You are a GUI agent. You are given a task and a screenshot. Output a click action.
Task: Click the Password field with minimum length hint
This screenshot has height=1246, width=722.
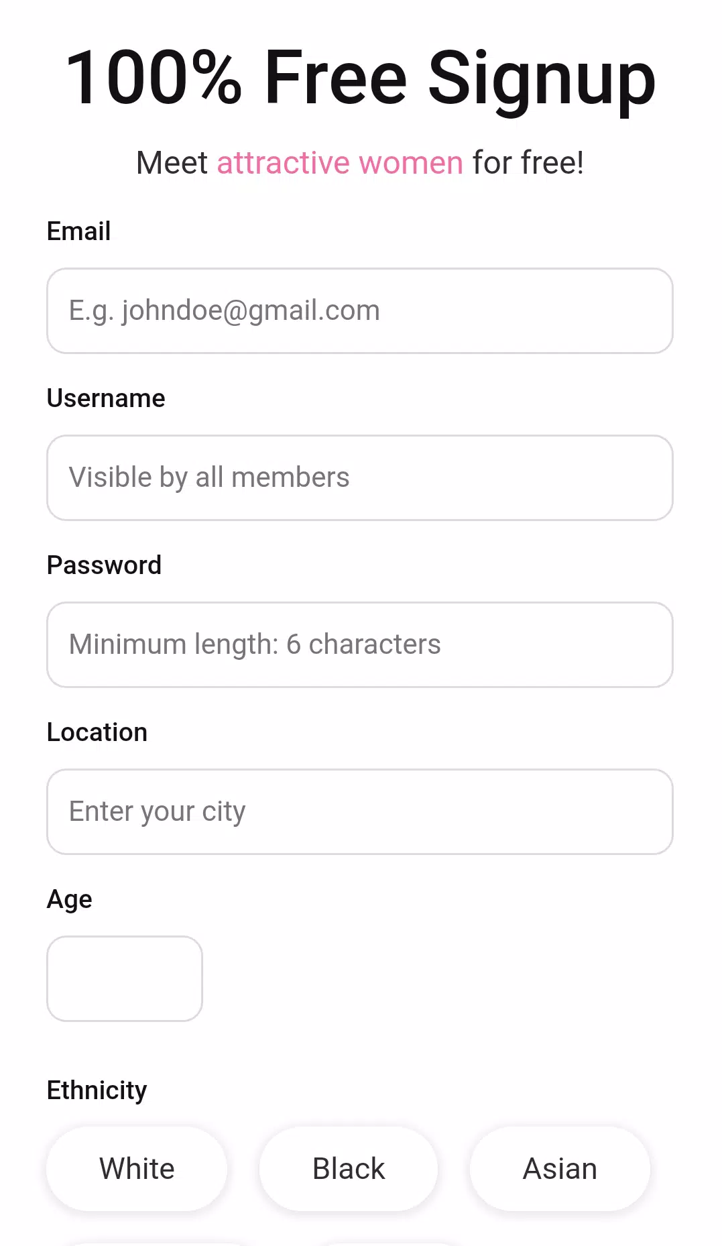pyautogui.click(x=359, y=644)
